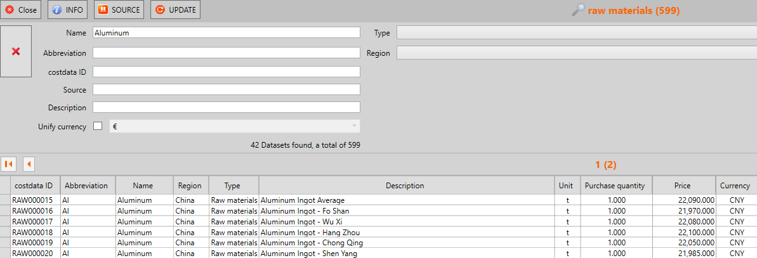
Task: Sort by the Currency column header
Action: [x=735, y=186]
